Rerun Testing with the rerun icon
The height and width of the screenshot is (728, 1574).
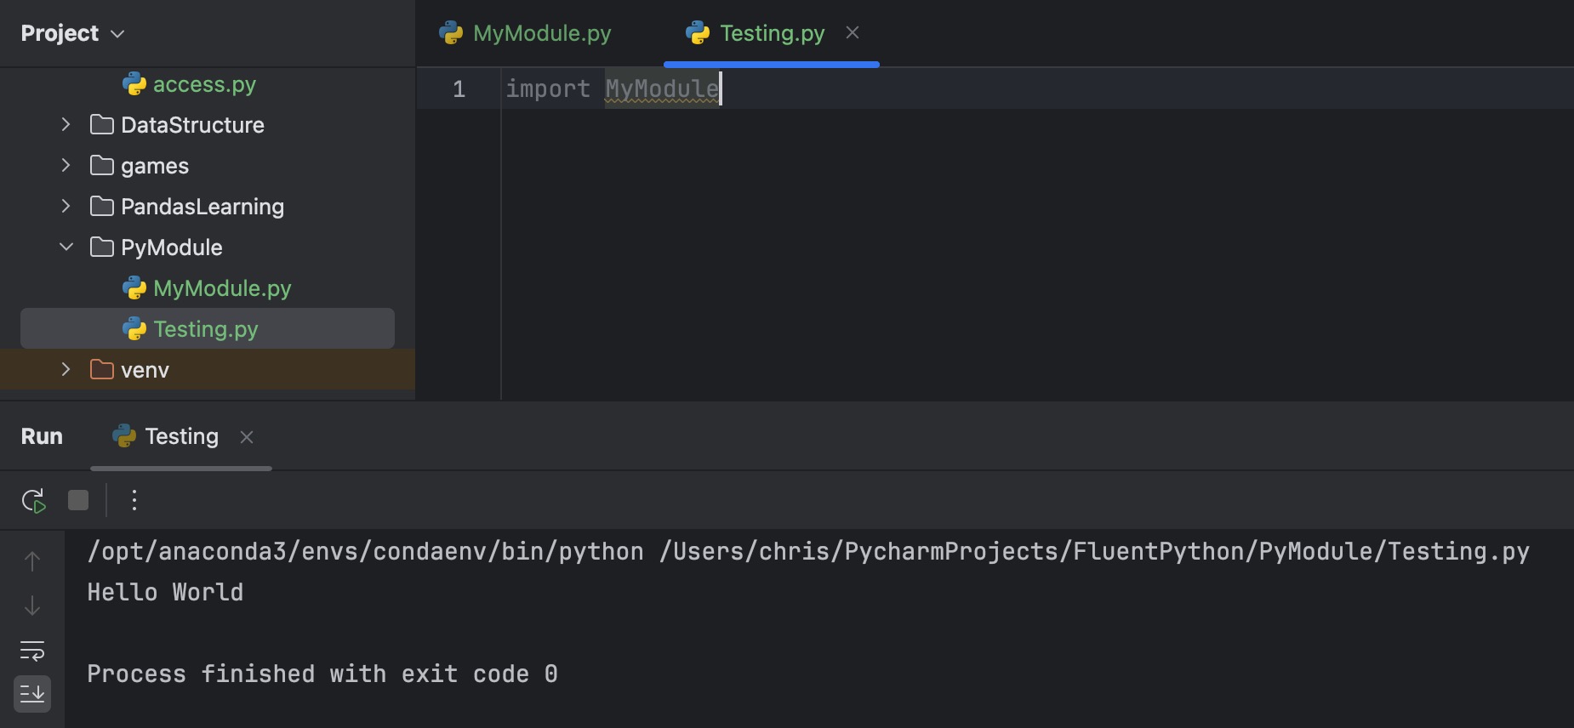tap(33, 500)
